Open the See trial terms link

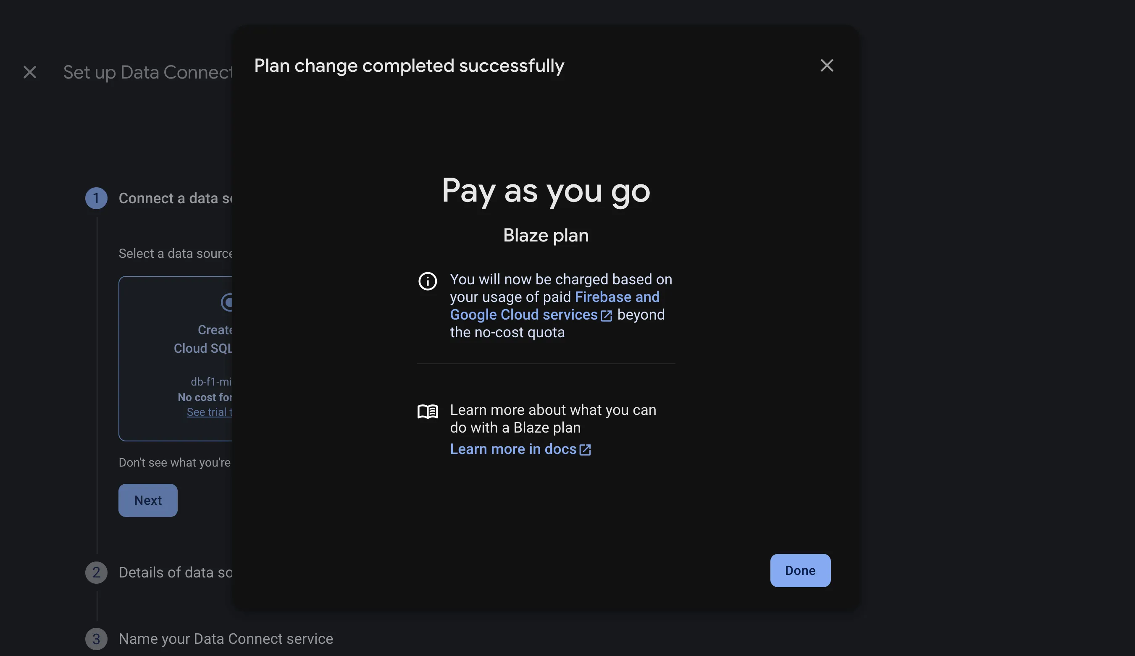210,412
